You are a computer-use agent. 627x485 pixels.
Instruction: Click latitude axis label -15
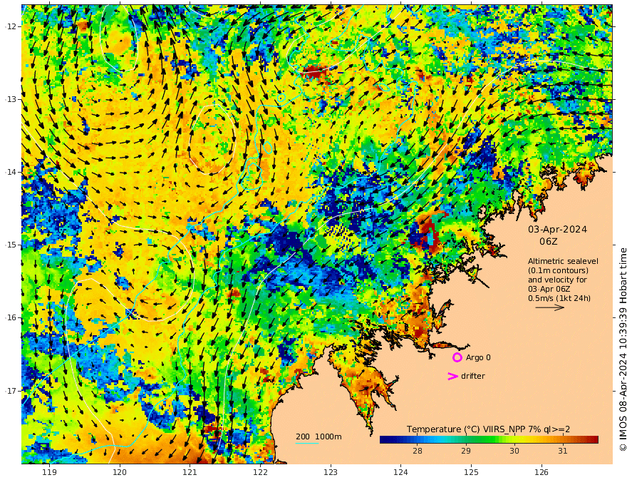click(x=9, y=245)
